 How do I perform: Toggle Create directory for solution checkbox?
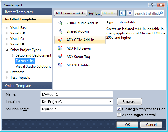[x=119, y=109]
